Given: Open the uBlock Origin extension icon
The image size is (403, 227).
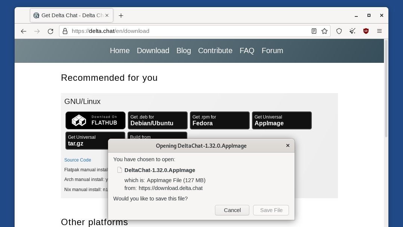Looking at the screenshot, I should pos(366,31).
